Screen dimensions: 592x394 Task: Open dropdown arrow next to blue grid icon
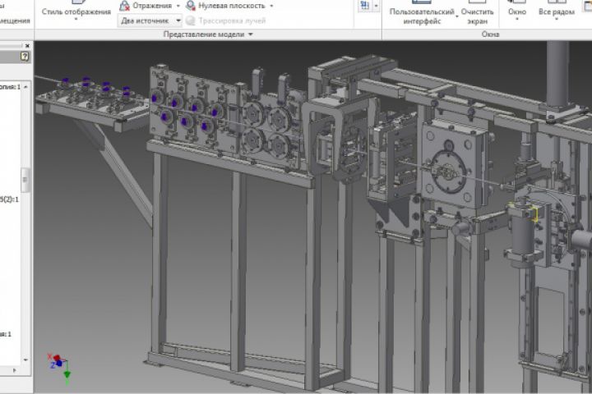[376, 6]
